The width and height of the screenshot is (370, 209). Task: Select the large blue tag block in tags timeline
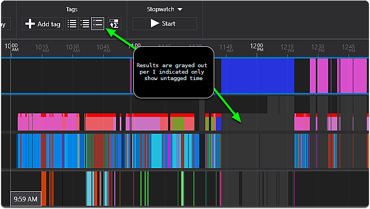[x=258, y=76]
